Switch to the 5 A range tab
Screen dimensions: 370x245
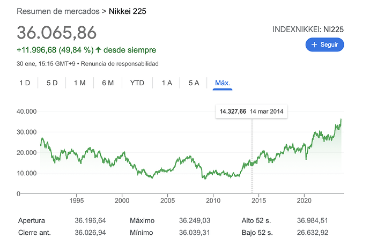click(194, 83)
